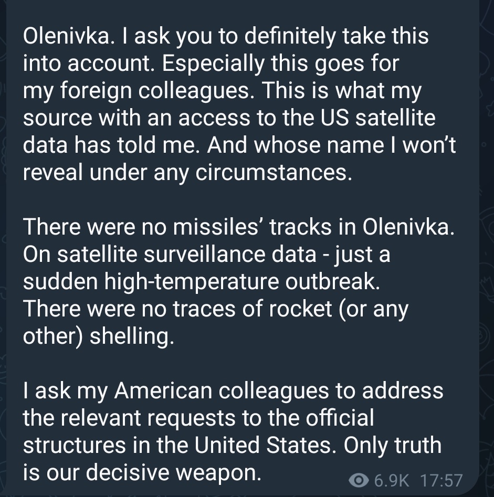This screenshot has height=497, width=494.
Task: Click the word "shelling."
Action: point(132,336)
